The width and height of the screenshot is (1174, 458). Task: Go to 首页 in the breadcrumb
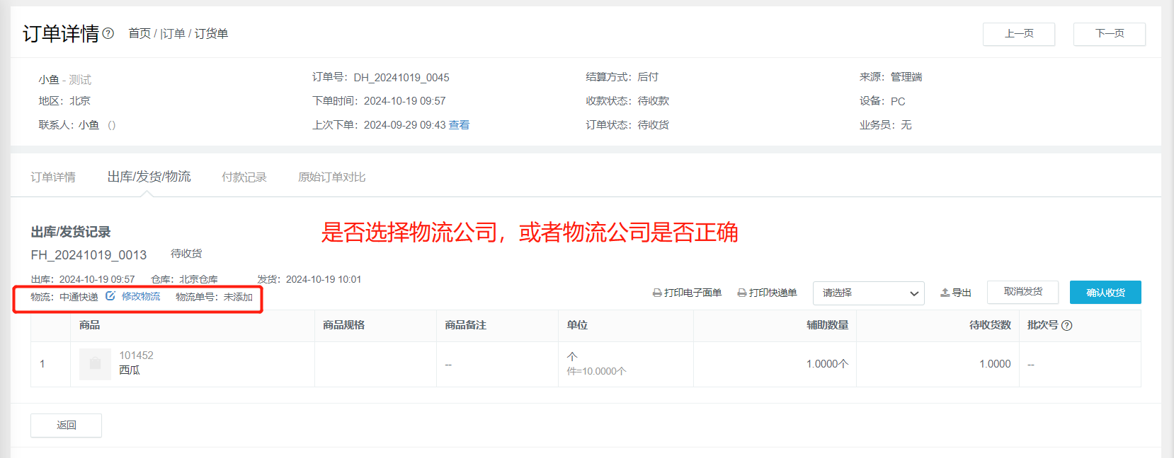[139, 33]
